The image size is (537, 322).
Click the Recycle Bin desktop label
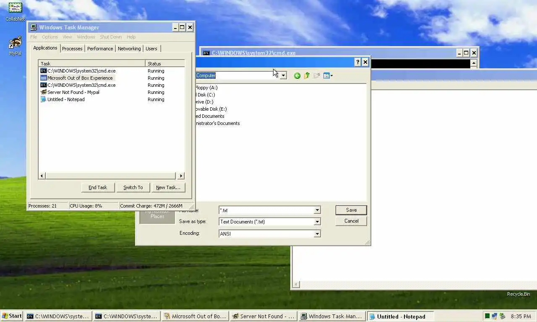coord(518,294)
